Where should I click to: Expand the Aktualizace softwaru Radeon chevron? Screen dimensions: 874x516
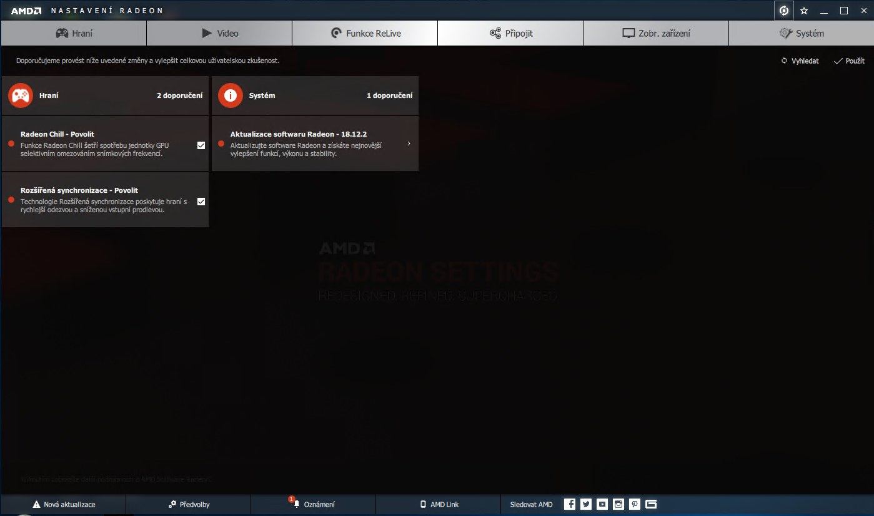pos(409,144)
